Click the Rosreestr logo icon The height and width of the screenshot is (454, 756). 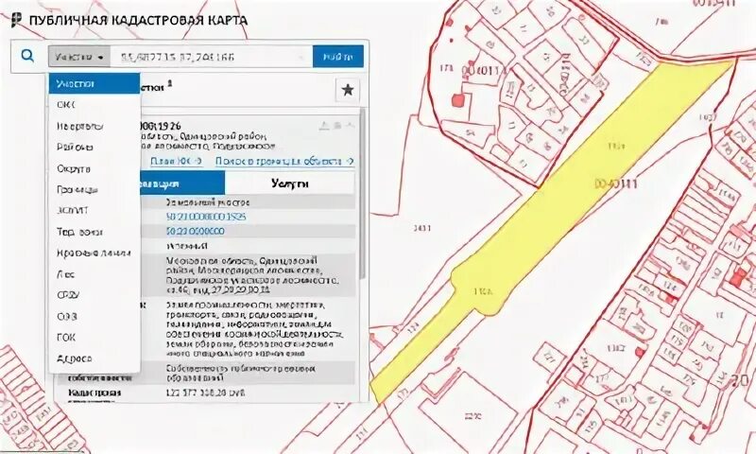17,20
